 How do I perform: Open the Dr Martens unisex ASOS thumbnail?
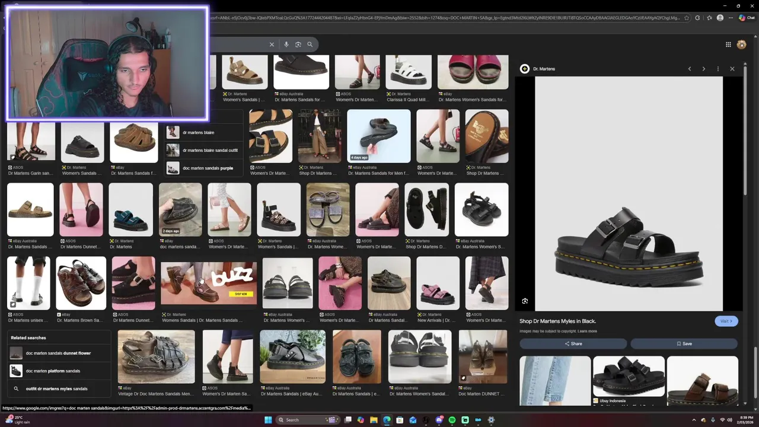28,283
